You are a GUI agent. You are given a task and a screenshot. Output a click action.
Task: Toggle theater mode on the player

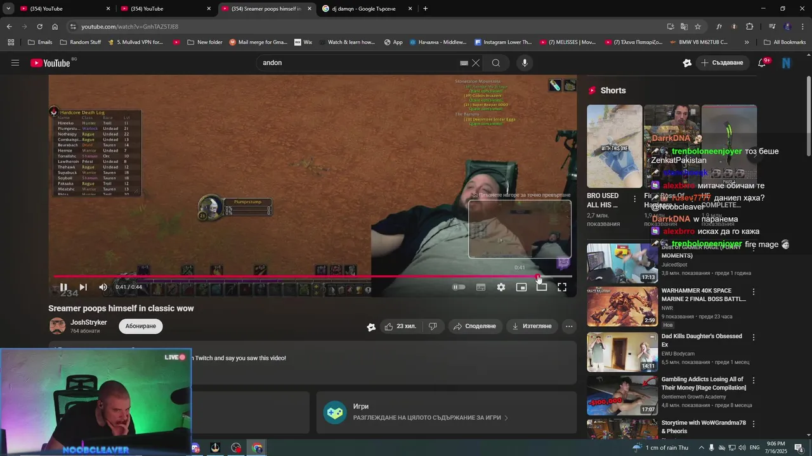(x=542, y=287)
